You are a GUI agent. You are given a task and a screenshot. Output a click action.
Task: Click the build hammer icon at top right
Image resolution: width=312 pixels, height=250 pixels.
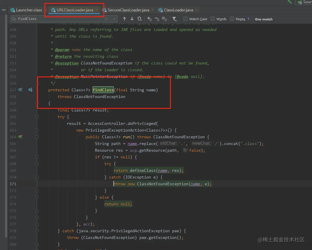pos(290,2)
